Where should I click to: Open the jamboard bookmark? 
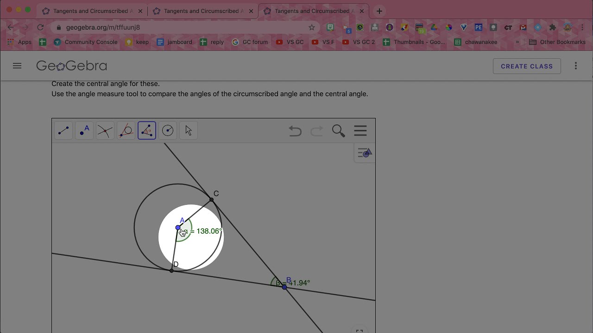click(174, 42)
